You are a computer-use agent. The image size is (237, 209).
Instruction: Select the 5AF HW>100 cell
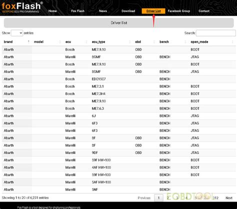pos(101,182)
